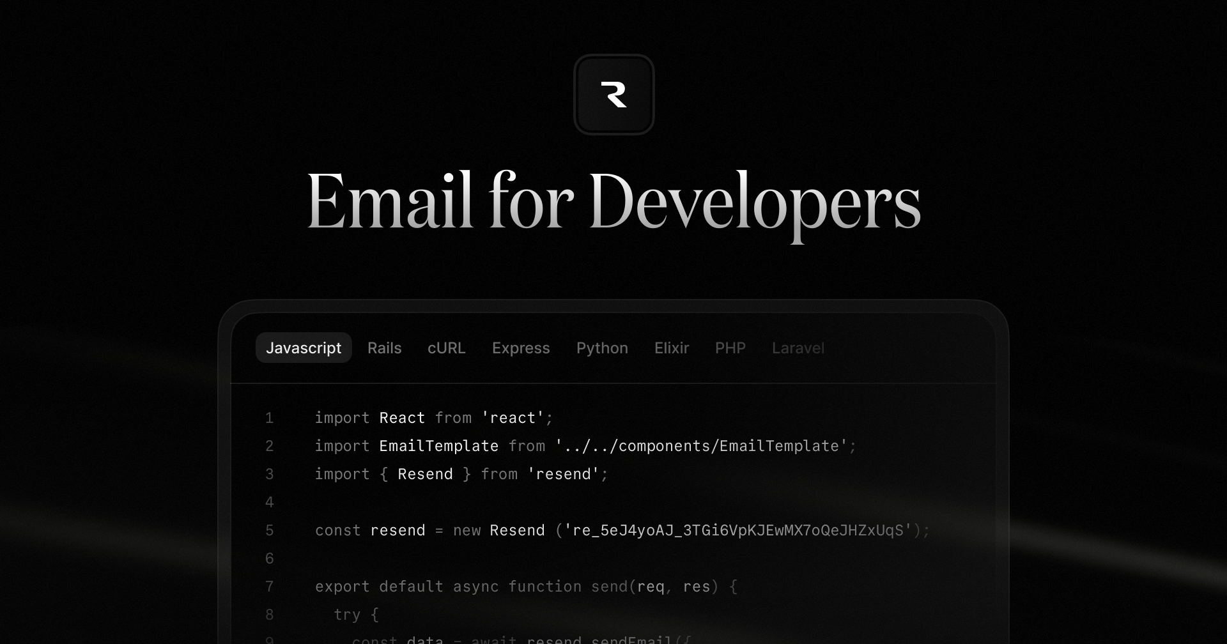The height and width of the screenshot is (644, 1227).
Task: View the Elixir code sample
Action: click(672, 348)
